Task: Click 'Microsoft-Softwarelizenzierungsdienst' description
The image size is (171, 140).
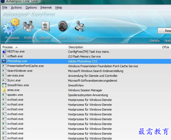Action: point(92,81)
